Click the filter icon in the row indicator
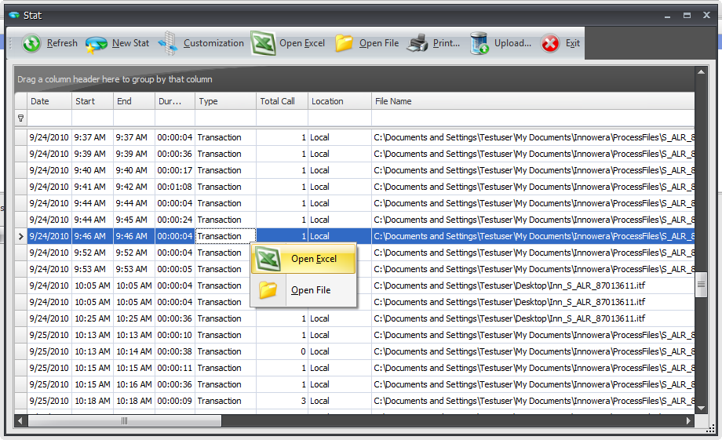Viewport: 722px width, 440px height. click(20, 118)
